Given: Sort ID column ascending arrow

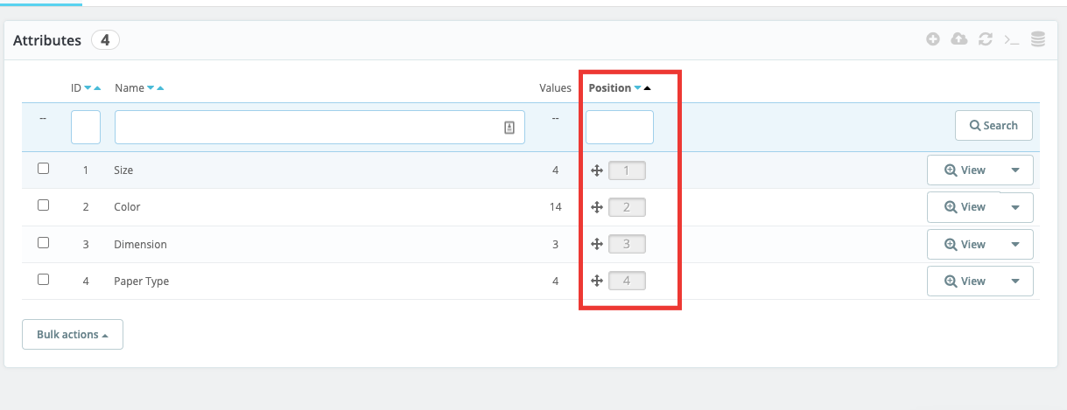Looking at the screenshot, I should 97,88.
